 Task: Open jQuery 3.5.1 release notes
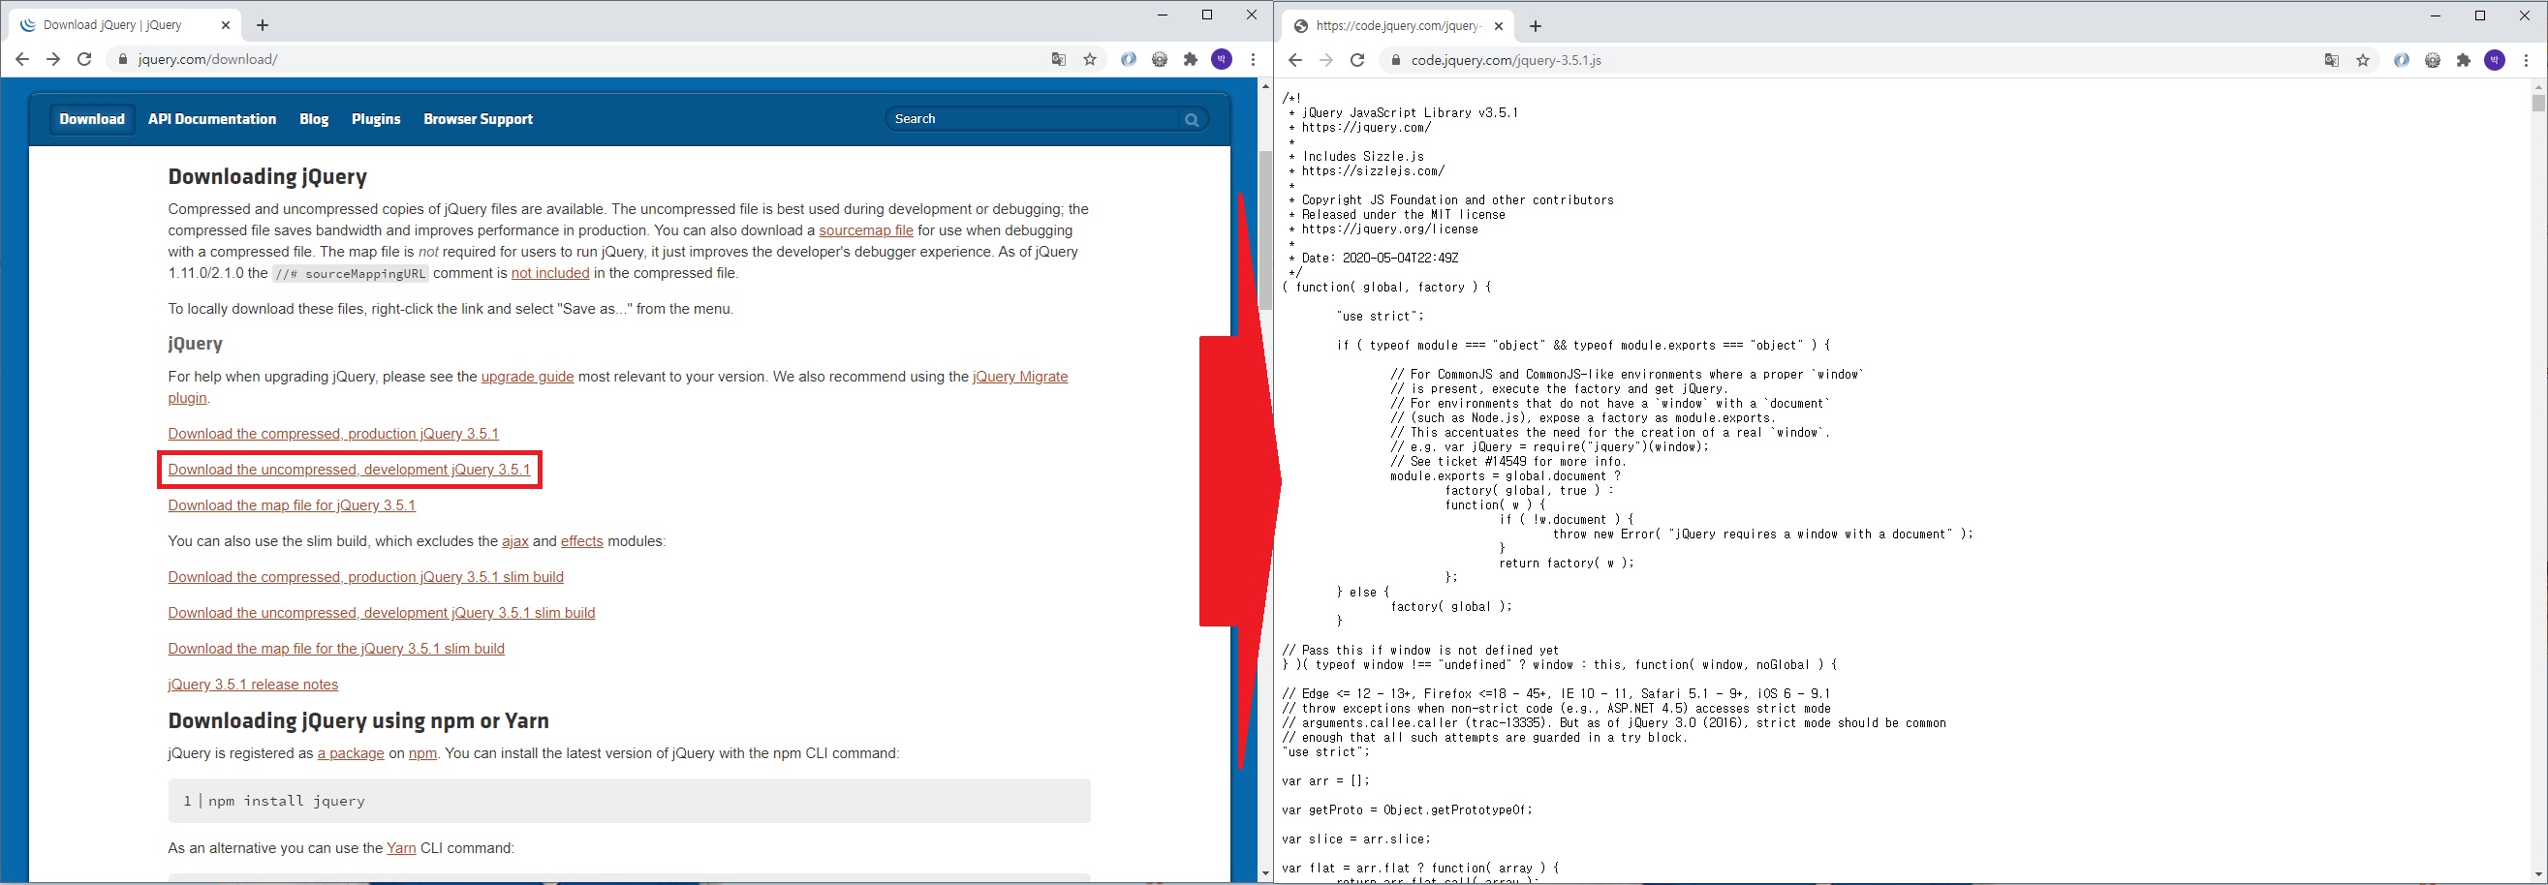(253, 685)
